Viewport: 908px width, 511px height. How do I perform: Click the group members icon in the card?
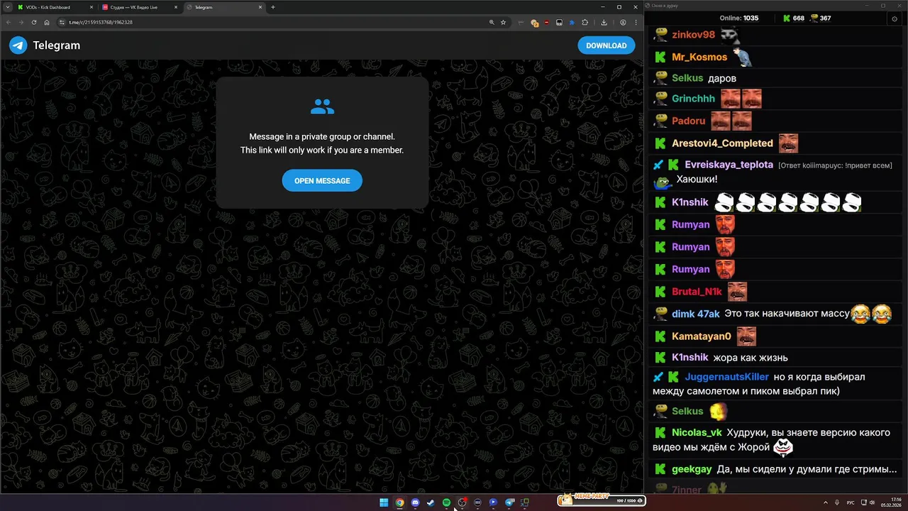(322, 107)
